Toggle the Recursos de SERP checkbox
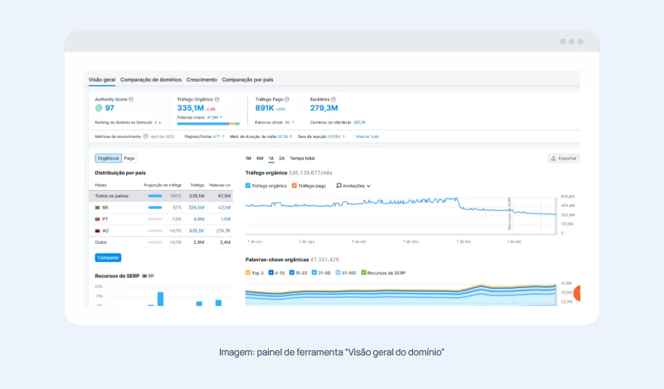 (363, 272)
